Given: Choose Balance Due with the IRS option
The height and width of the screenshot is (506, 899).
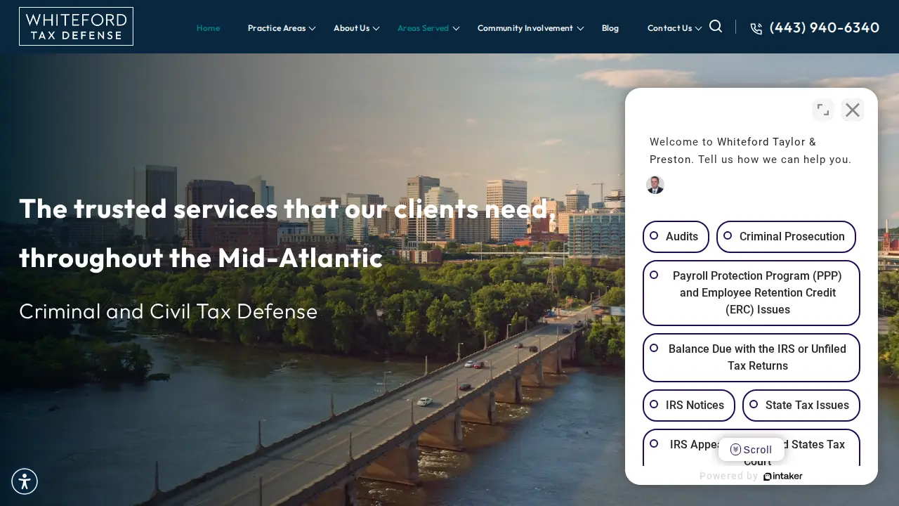Looking at the screenshot, I should pyautogui.click(x=752, y=358).
